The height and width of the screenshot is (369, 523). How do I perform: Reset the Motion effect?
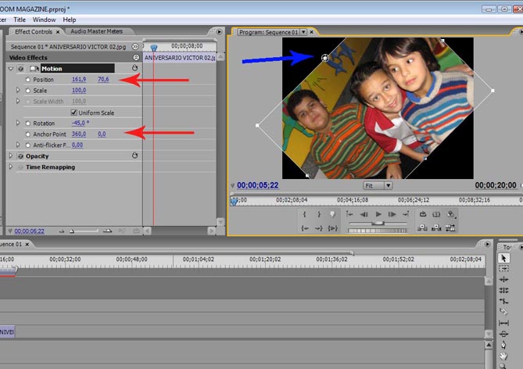pos(135,69)
